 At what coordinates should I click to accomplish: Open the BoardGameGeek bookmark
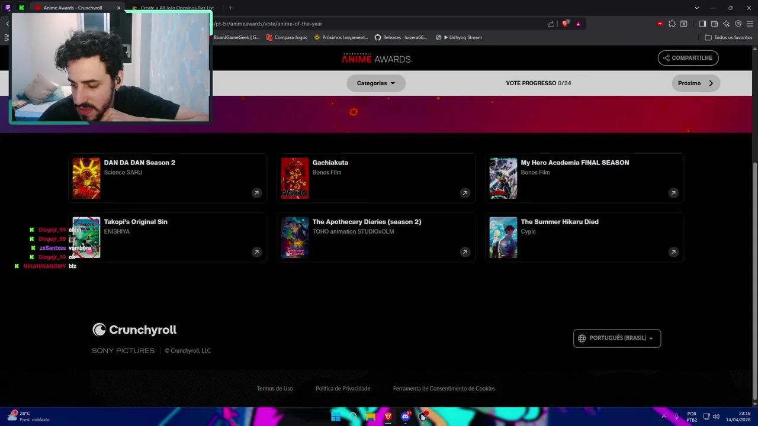pyautogui.click(x=236, y=37)
